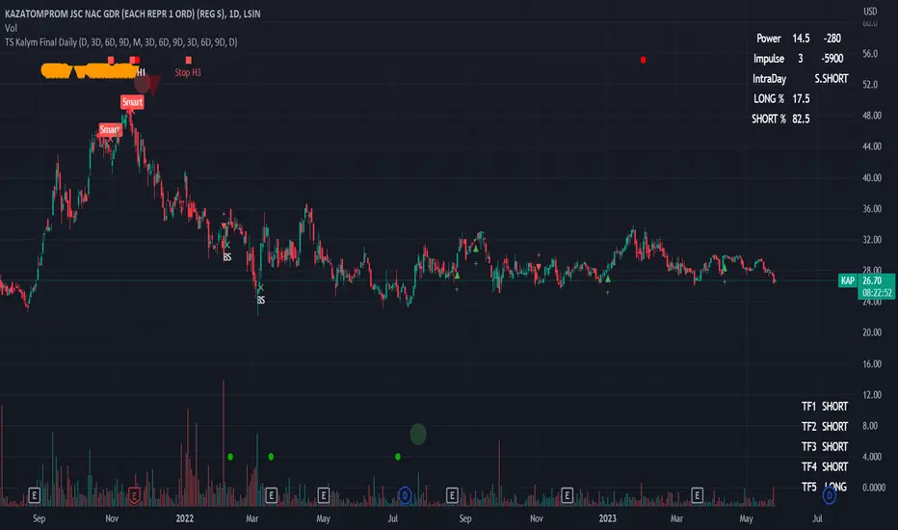Click the 48.00 price axis label
The image size is (898, 530).
872,116
